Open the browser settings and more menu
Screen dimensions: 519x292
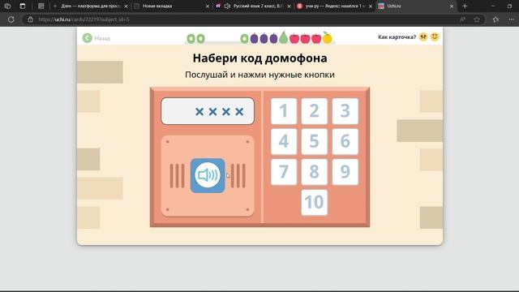[x=512, y=19]
